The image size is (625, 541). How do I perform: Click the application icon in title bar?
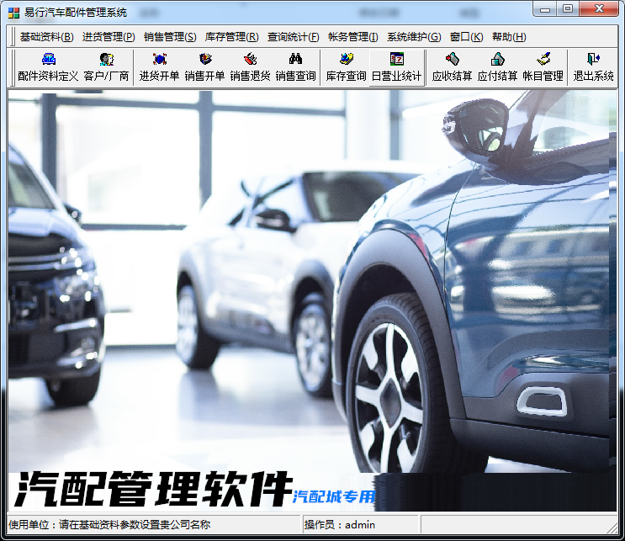tap(13, 13)
